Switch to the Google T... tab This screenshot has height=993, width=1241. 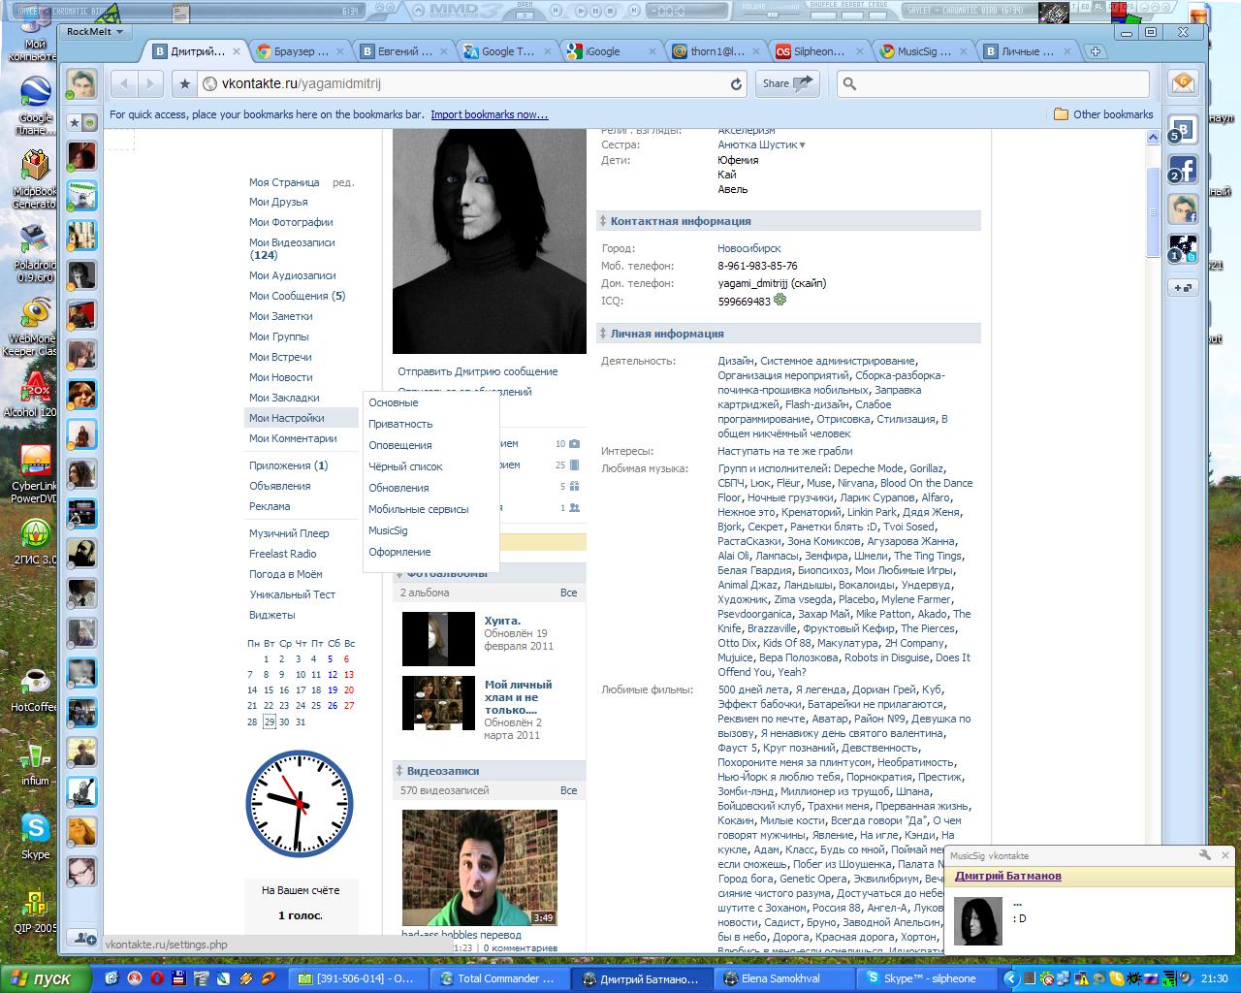pyautogui.click(x=508, y=51)
